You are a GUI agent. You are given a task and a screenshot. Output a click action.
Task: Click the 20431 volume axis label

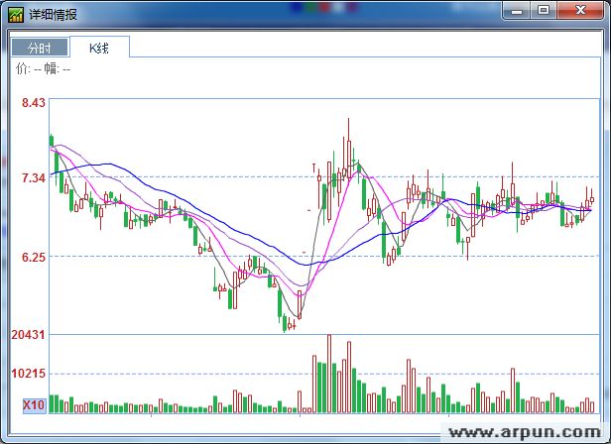(x=29, y=336)
